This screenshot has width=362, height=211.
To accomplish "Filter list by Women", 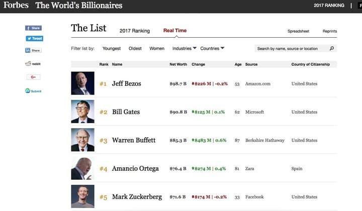I will [157, 48].
